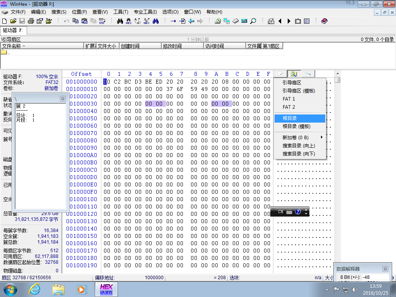This screenshot has width=396, height=297.
Task: Sort by 第1扇区 column header
Action: [x=272, y=46]
